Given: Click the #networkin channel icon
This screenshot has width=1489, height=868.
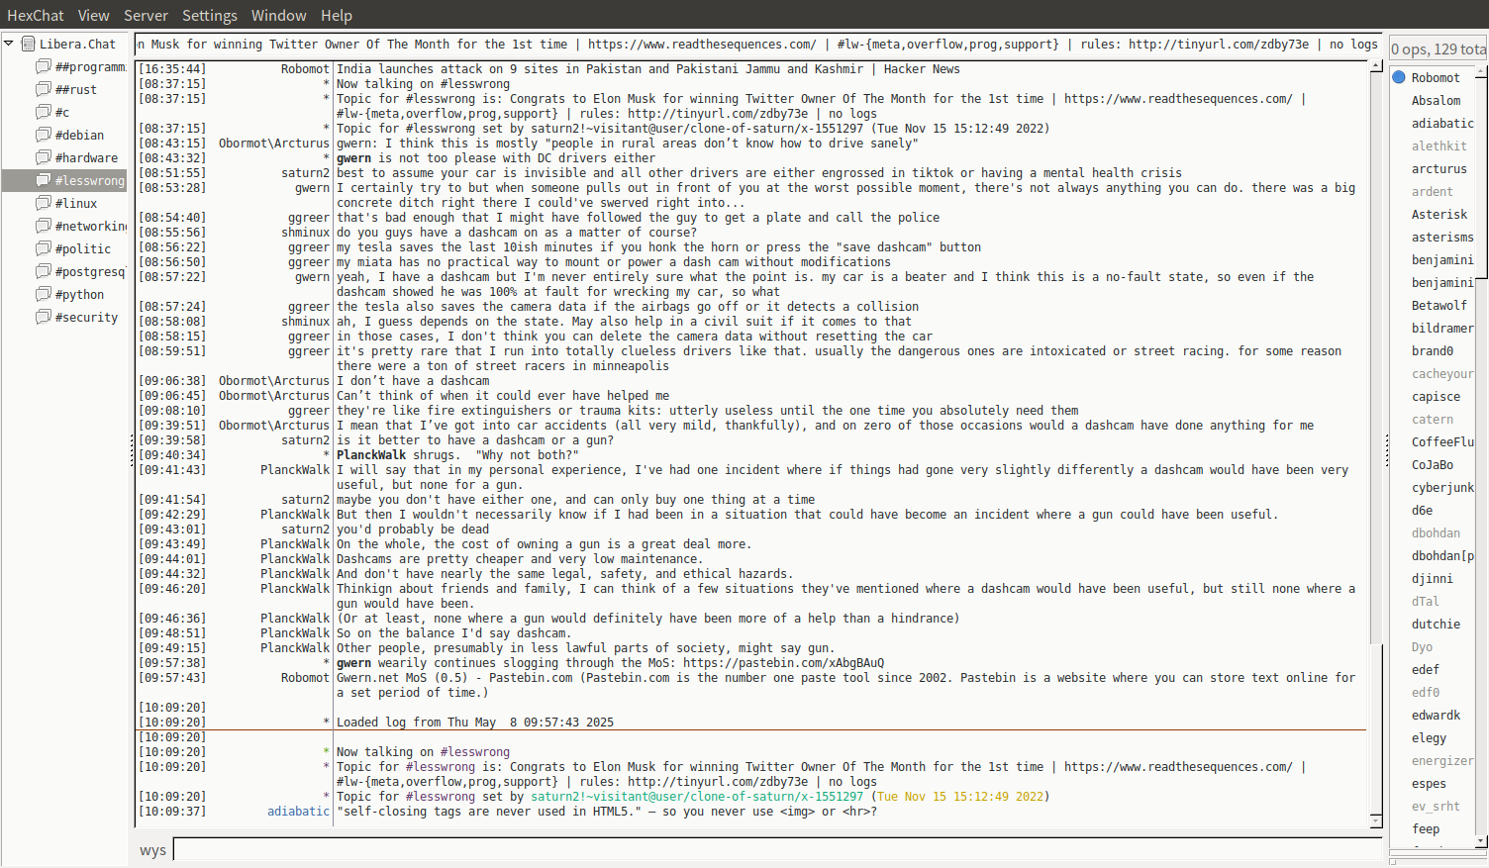Looking at the screenshot, I should coord(44,226).
